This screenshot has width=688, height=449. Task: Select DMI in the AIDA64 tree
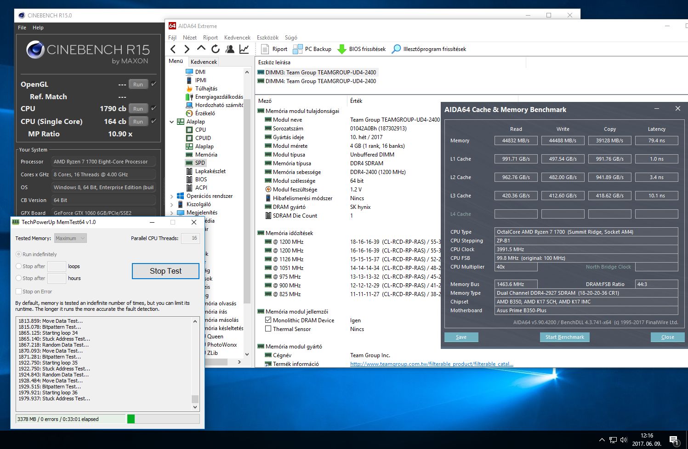[x=196, y=72]
